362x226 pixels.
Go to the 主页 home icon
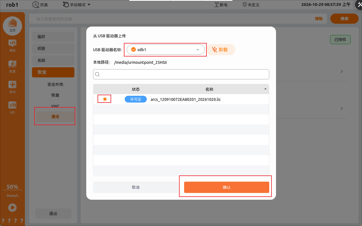pyautogui.click(x=12, y=26)
